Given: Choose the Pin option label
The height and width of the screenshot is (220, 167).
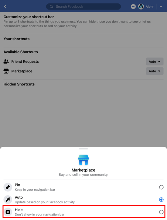Looking at the screenshot, I should tap(18, 185).
